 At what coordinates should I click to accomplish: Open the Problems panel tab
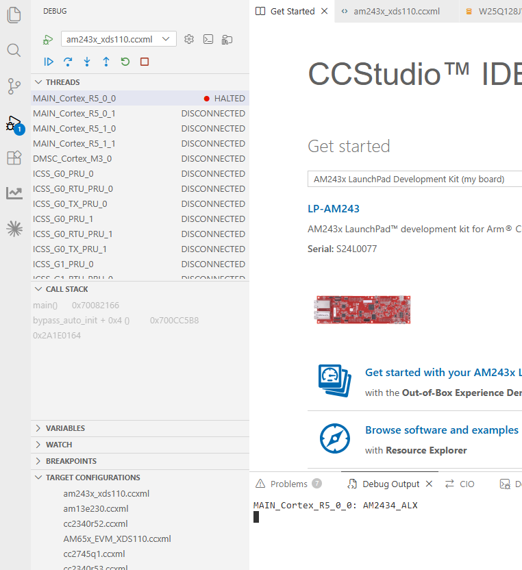[x=288, y=484]
